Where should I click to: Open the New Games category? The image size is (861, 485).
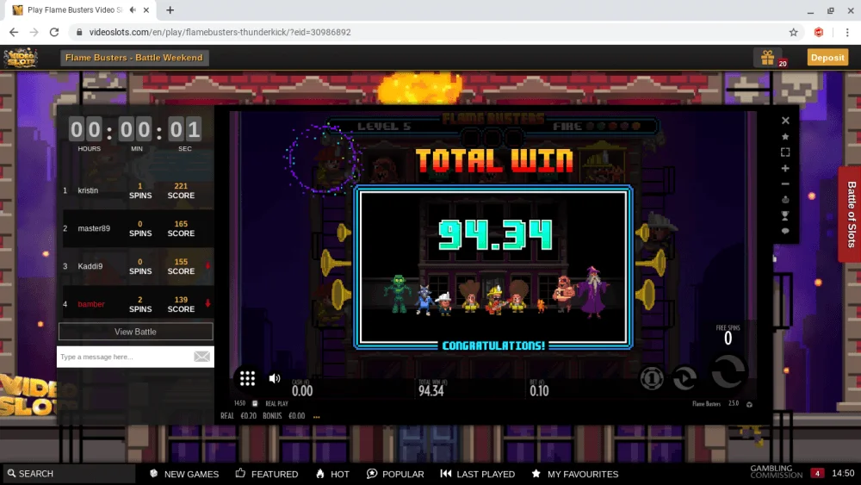coord(184,474)
